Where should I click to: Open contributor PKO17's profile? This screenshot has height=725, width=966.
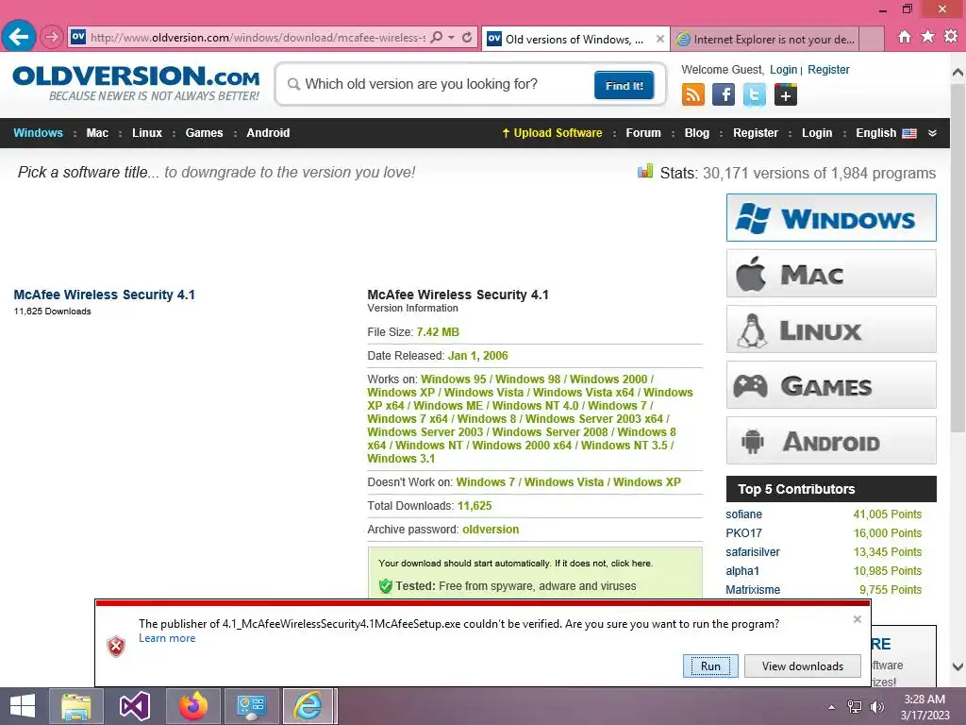(x=743, y=532)
